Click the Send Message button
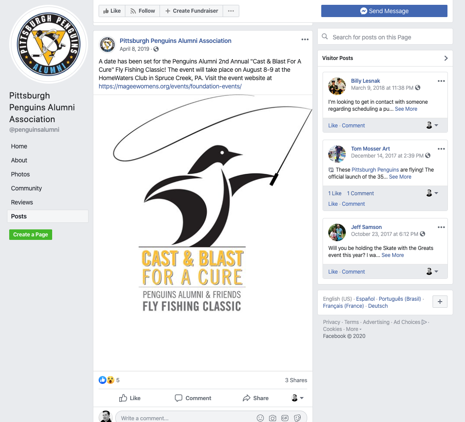Viewport: 465px width, 422px height. (384, 11)
